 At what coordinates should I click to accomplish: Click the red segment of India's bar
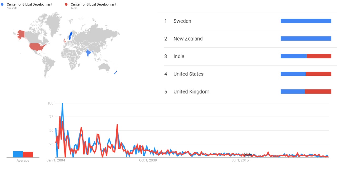pos(319,56)
